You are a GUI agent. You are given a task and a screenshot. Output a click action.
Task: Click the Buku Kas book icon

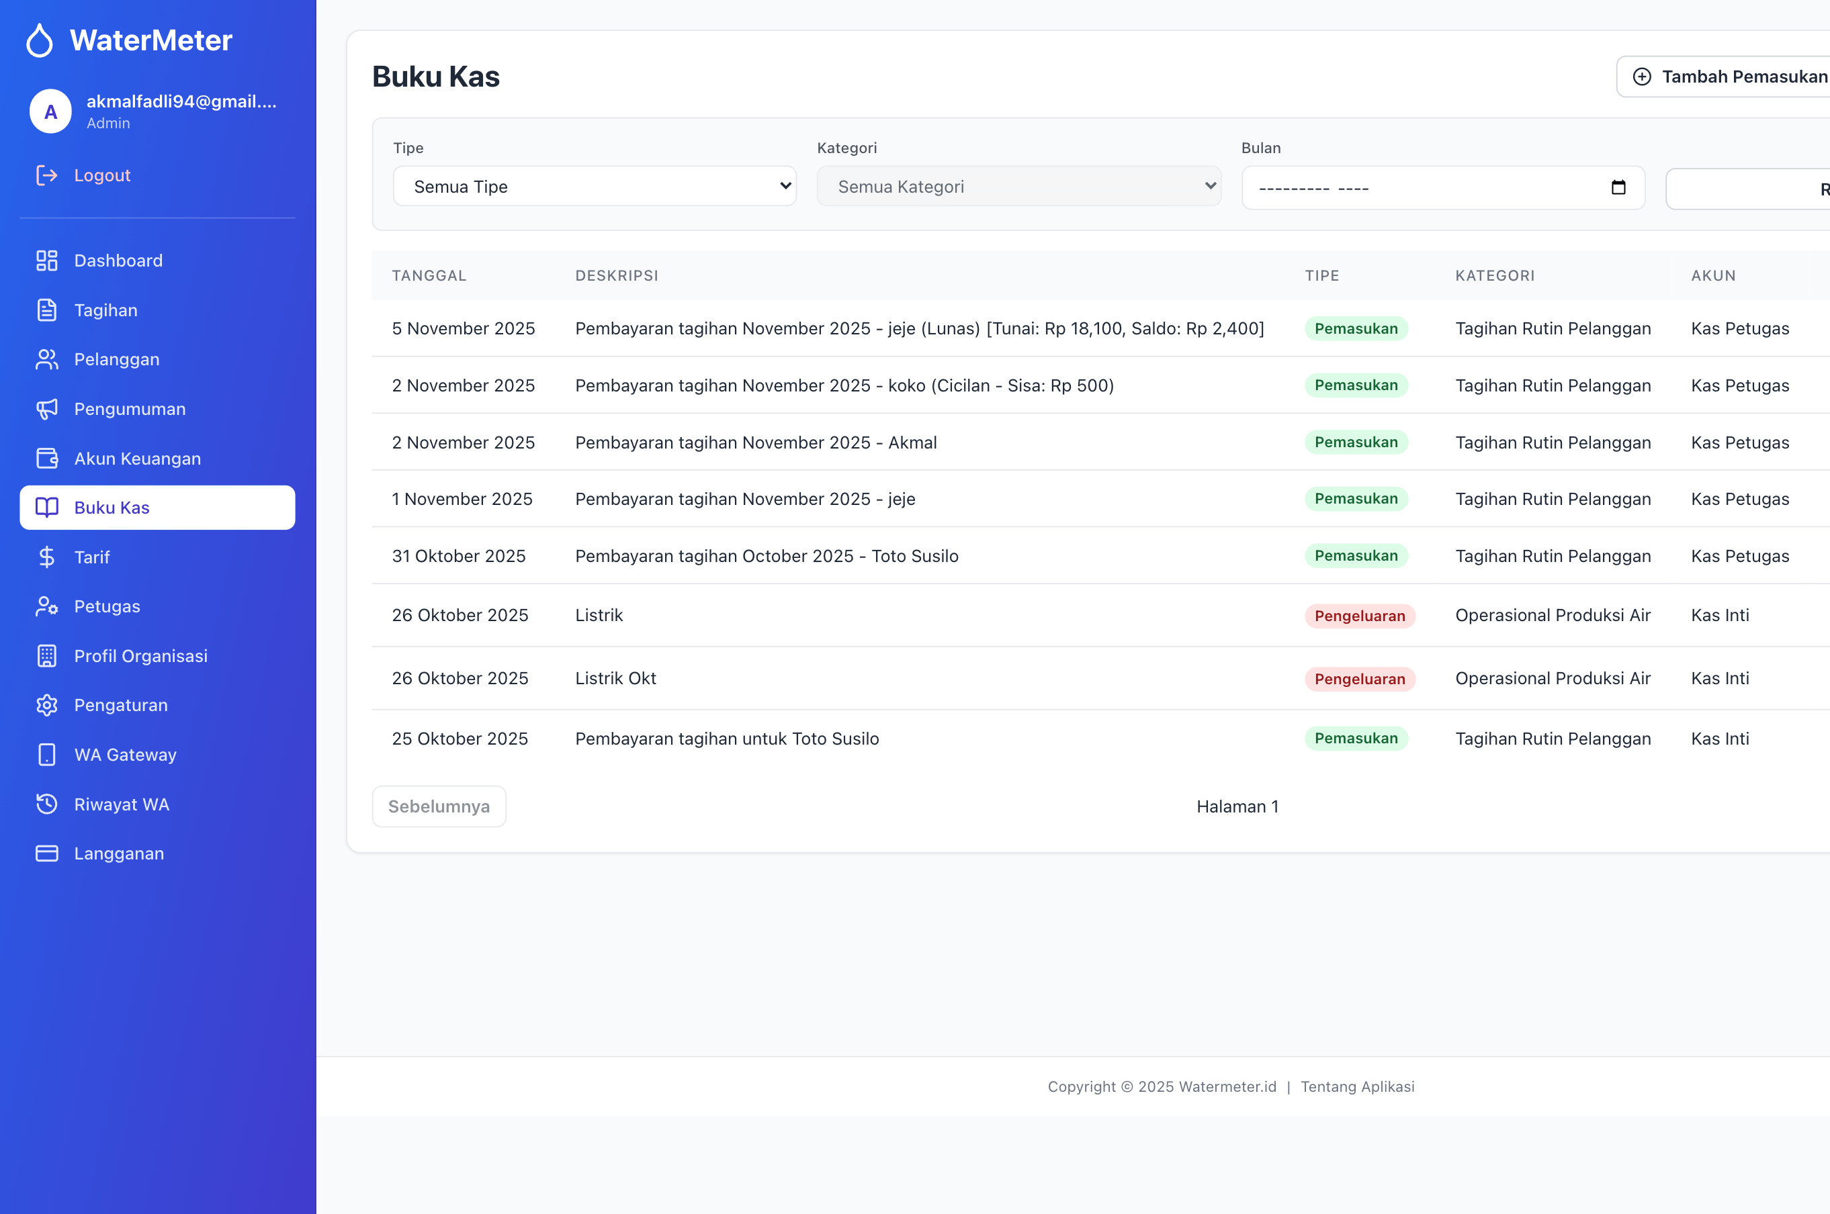pos(46,507)
